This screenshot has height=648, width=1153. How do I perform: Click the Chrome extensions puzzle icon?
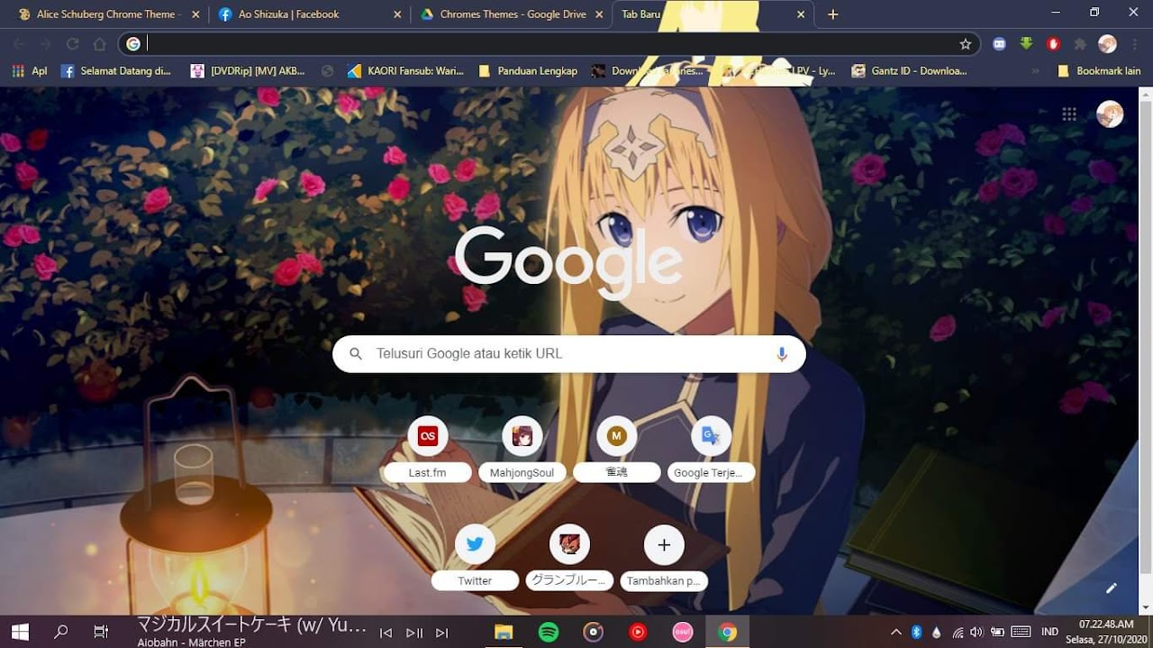coord(1080,43)
